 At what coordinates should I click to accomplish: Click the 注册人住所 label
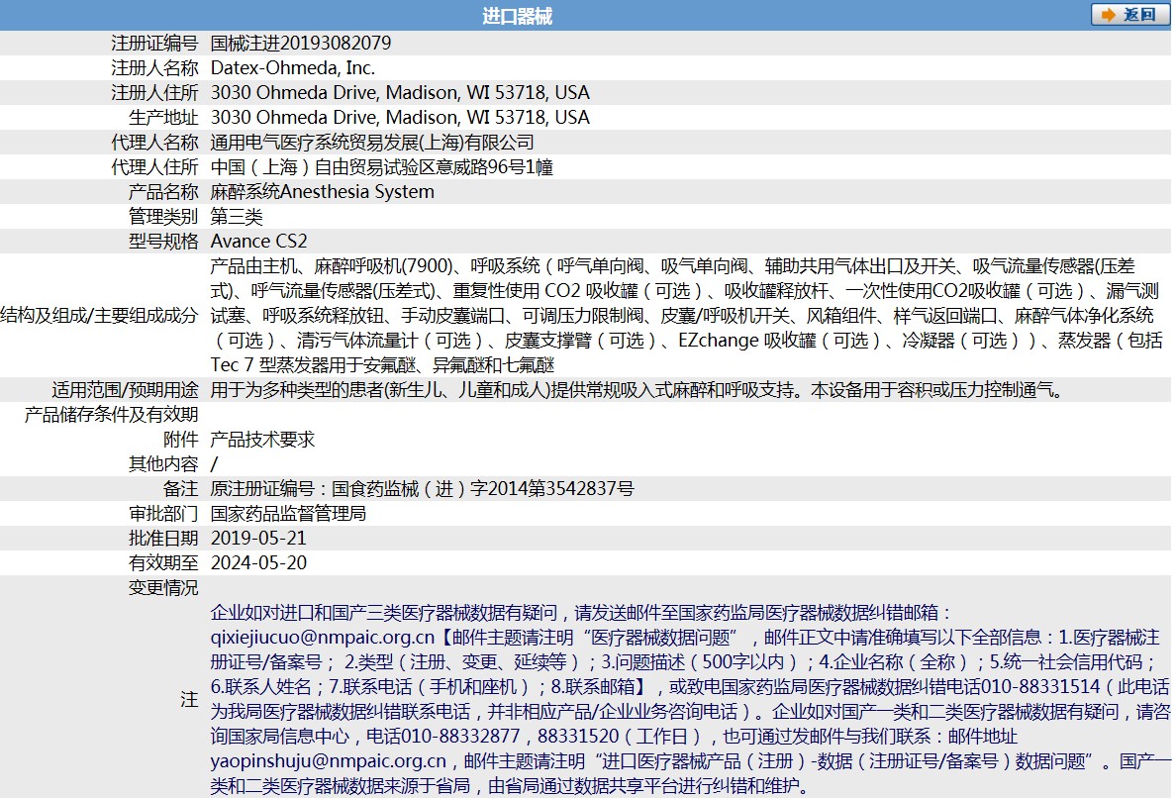point(154,92)
